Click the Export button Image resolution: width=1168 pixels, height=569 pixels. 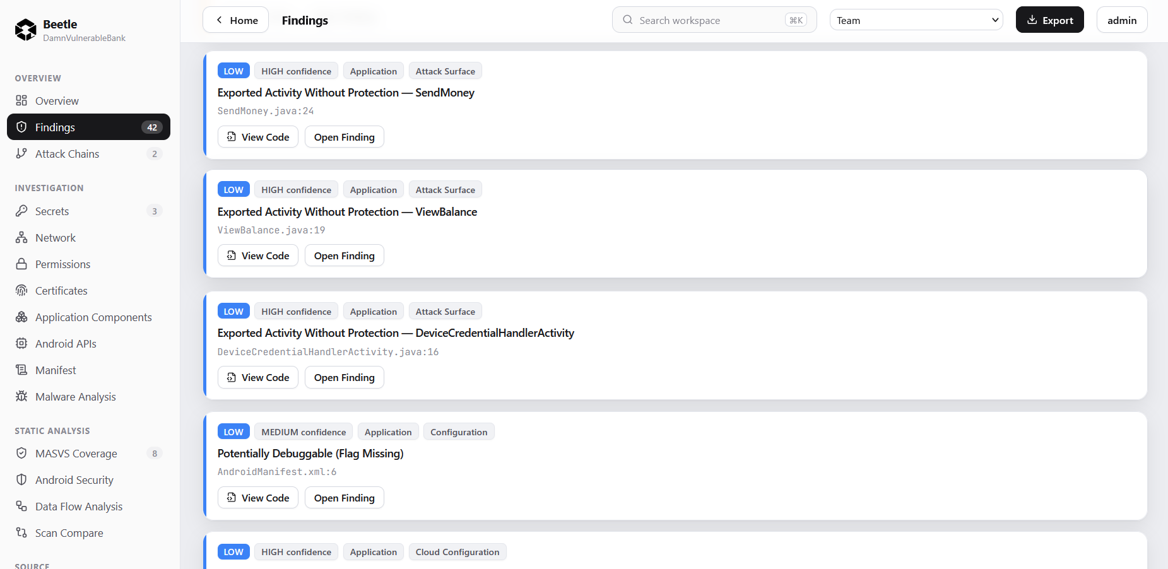pyautogui.click(x=1050, y=20)
